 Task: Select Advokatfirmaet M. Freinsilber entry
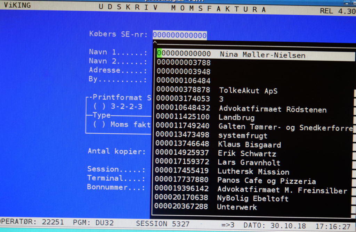pyautogui.click(x=282, y=190)
